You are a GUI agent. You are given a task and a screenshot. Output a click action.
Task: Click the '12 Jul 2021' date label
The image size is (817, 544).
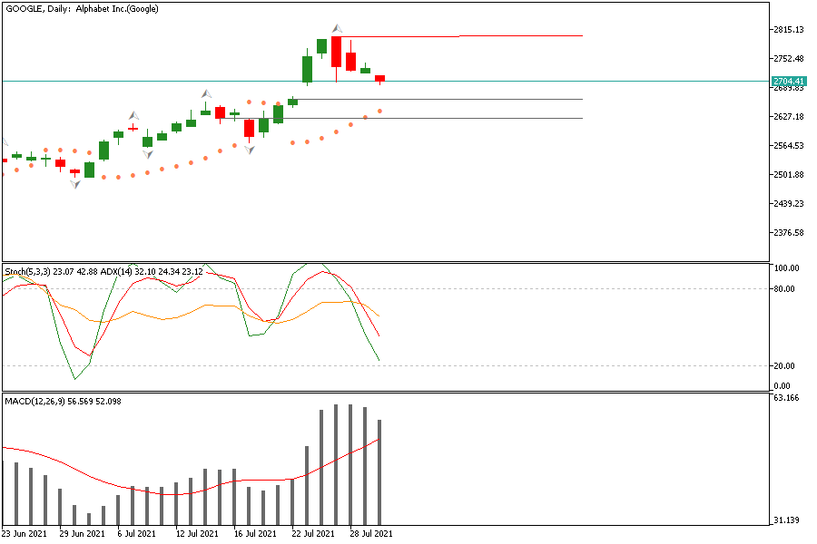point(197,534)
